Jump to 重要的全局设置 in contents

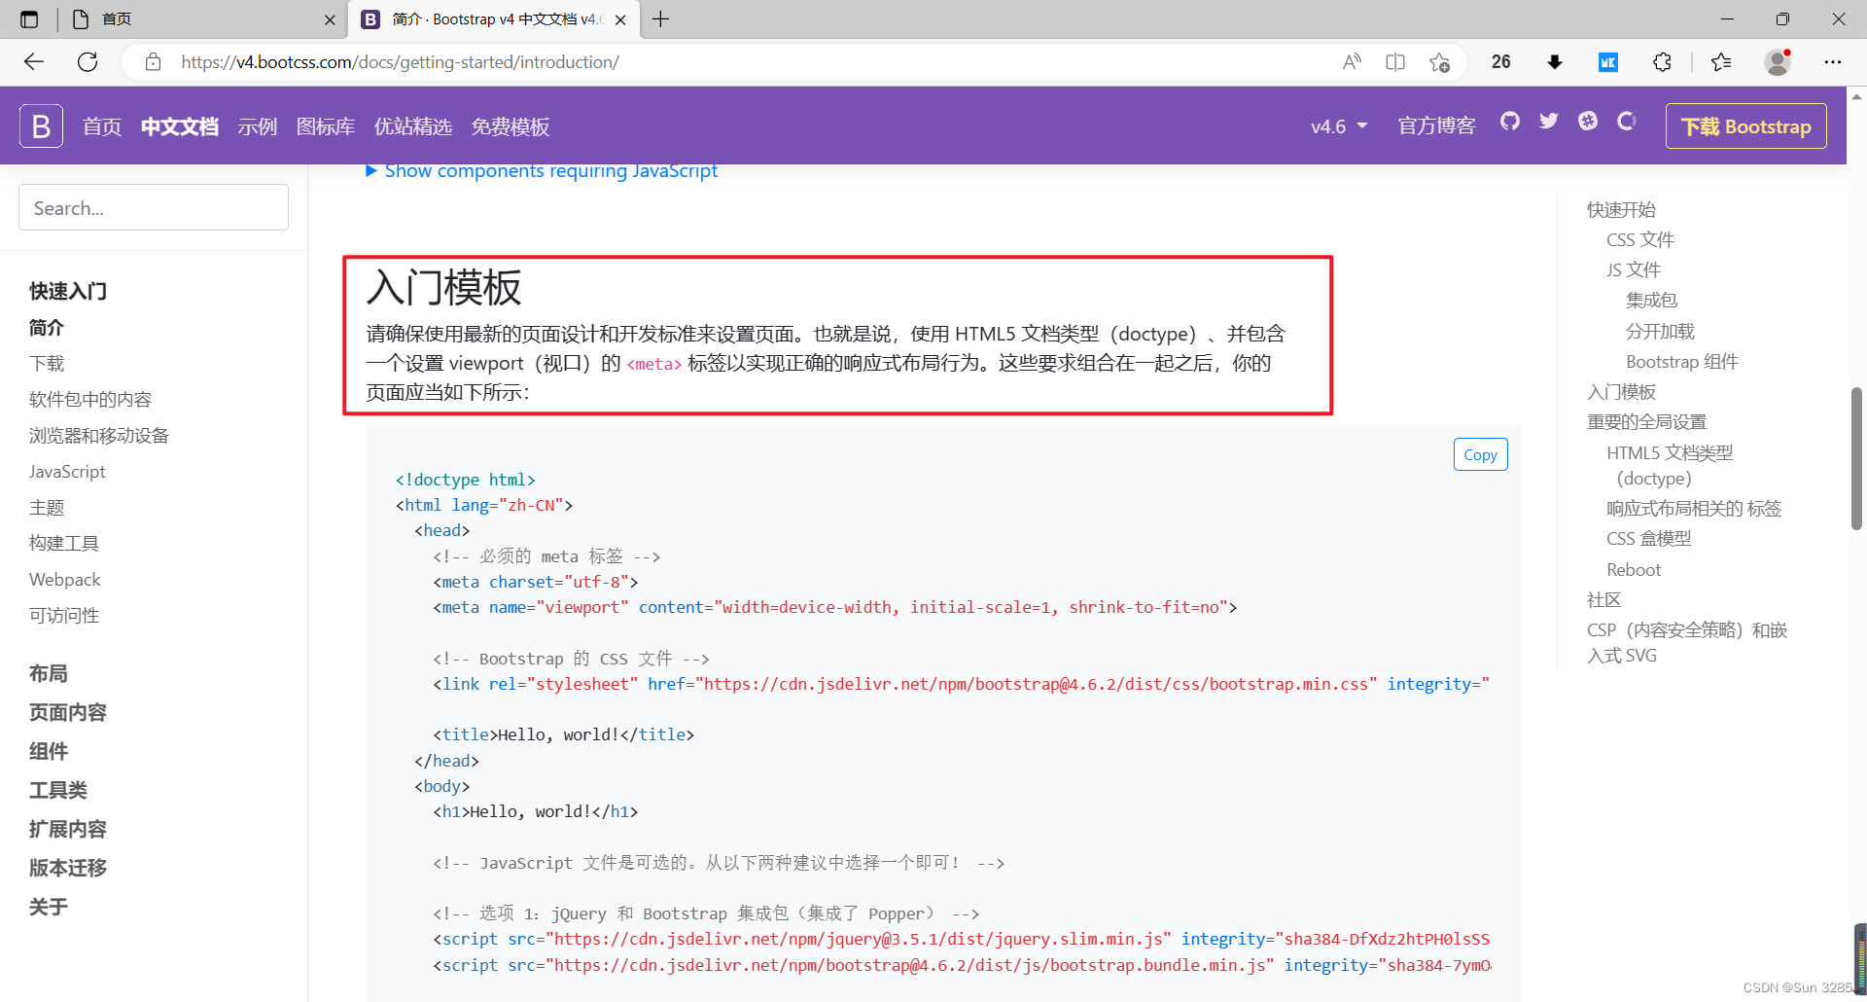pos(1647,422)
